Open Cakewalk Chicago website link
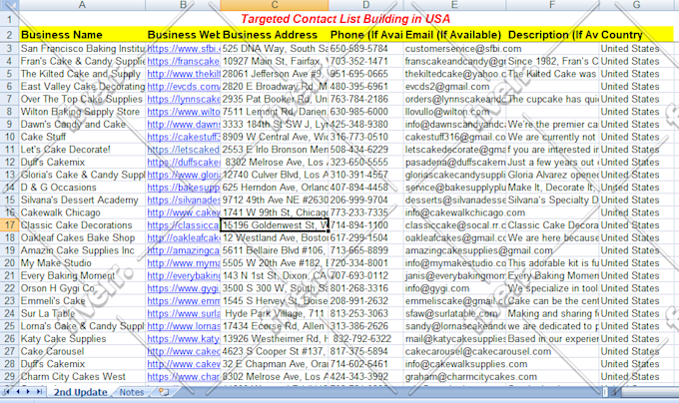Viewport: 679px width, 403px height. coord(184,212)
